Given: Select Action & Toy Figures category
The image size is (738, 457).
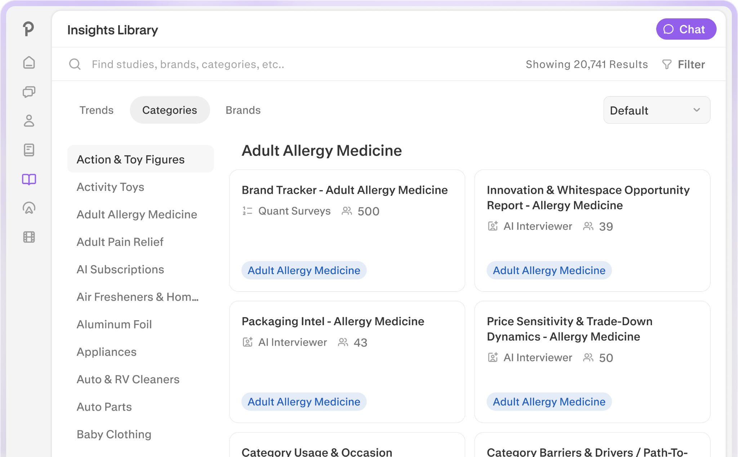Looking at the screenshot, I should [141, 159].
